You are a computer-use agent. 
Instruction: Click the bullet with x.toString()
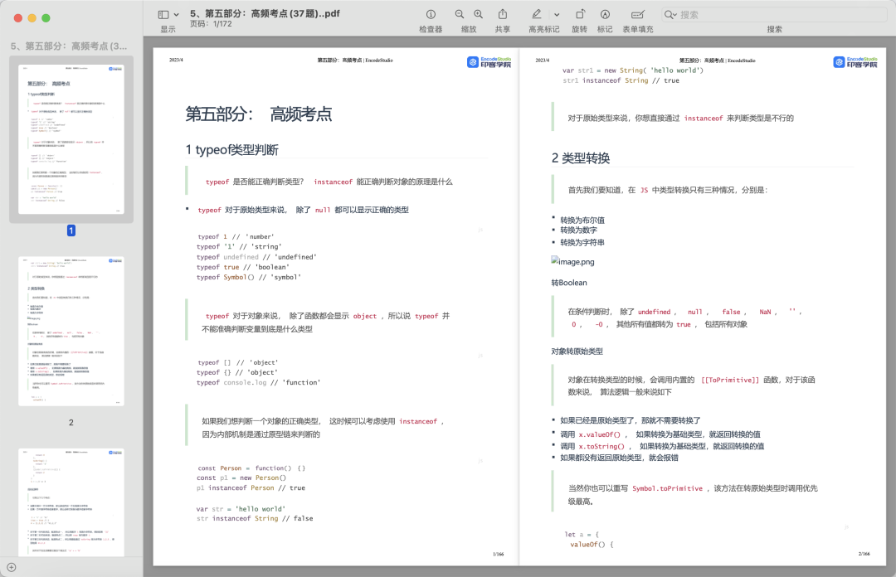click(662, 446)
